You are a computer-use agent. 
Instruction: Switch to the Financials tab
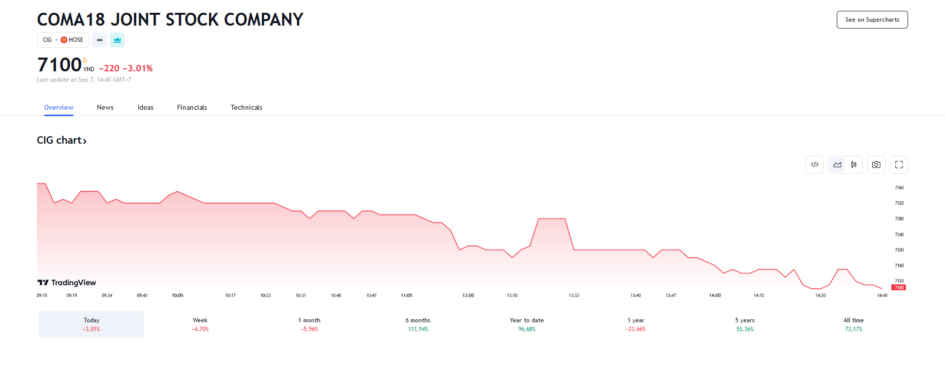(x=192, y=107)
